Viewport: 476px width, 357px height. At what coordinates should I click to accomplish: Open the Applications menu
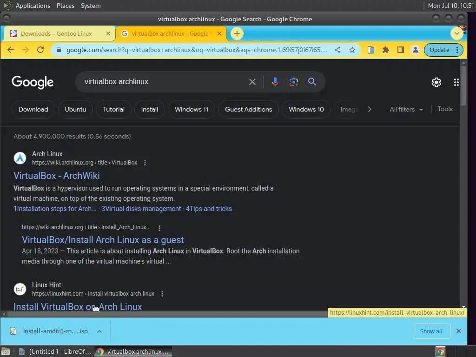(x=33, y=6)
